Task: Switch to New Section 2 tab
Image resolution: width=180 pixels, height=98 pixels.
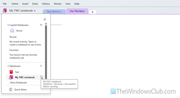Action: (x=54, y=12)
